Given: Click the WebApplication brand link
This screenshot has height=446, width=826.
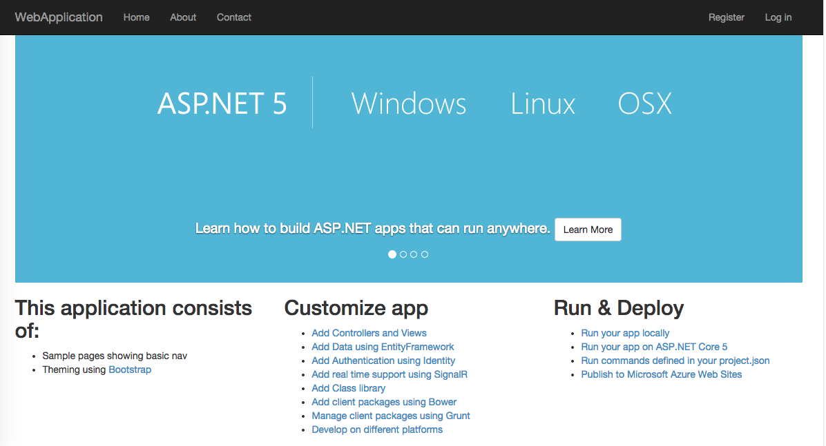Looking at the screenshot, I should click(x=59, y=17).
